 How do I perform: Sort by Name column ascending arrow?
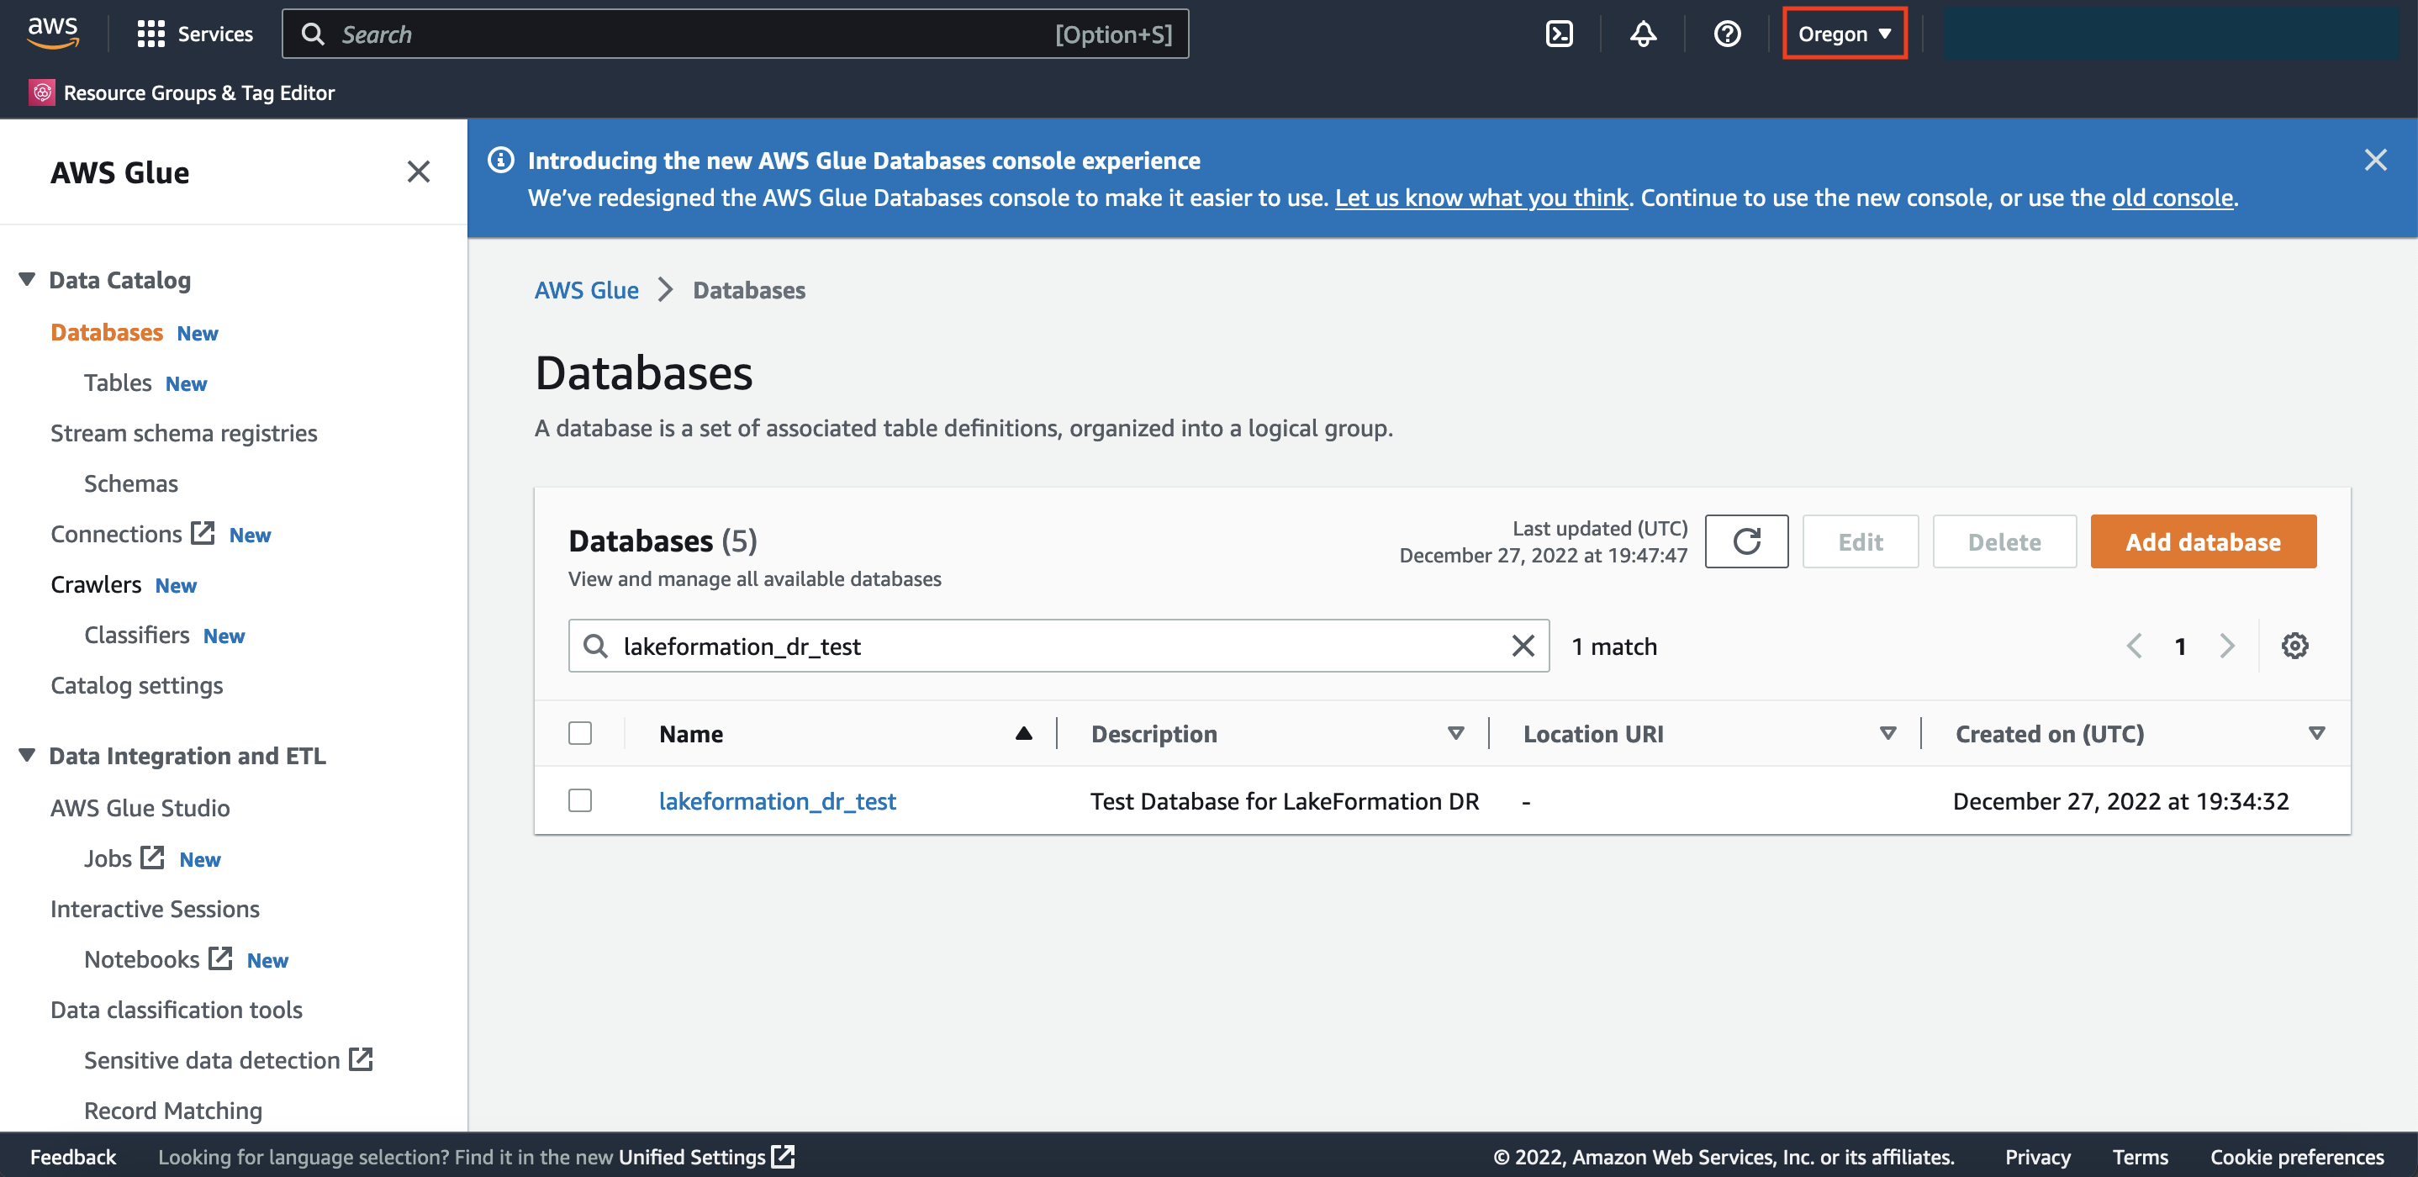(x=1023, y=733)
